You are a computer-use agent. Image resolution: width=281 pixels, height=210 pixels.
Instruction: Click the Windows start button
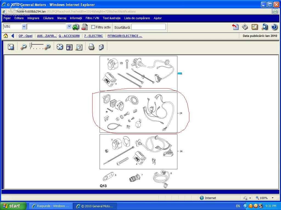[x=13, y=206]
